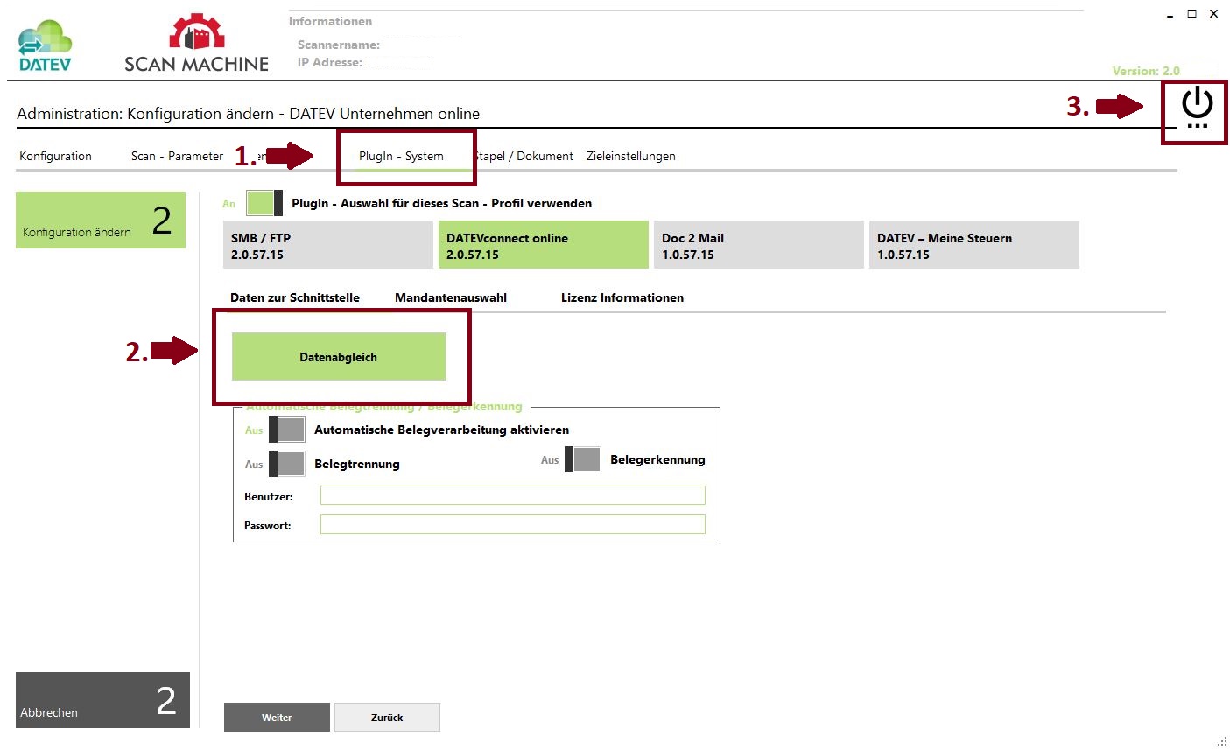Close the Scan Machine window
Viewport: 1230px width, 749px height.
tap(1213, 14)
